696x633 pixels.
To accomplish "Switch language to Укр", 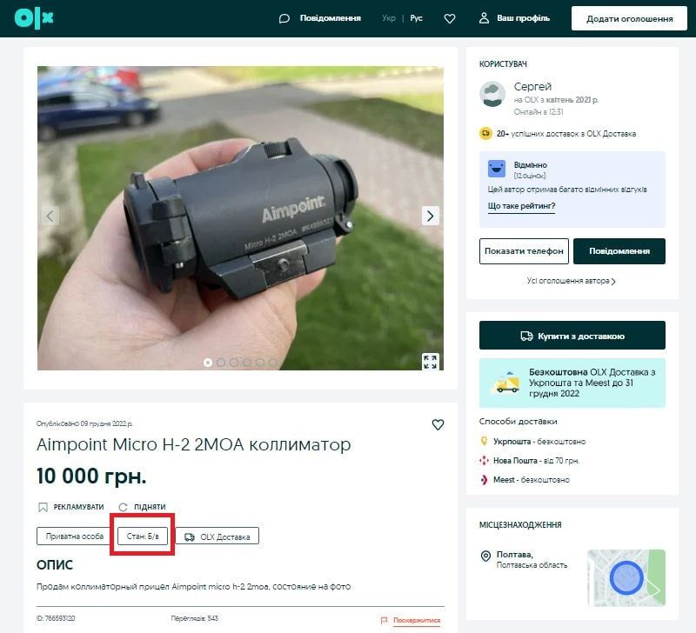I will point(389,18).
